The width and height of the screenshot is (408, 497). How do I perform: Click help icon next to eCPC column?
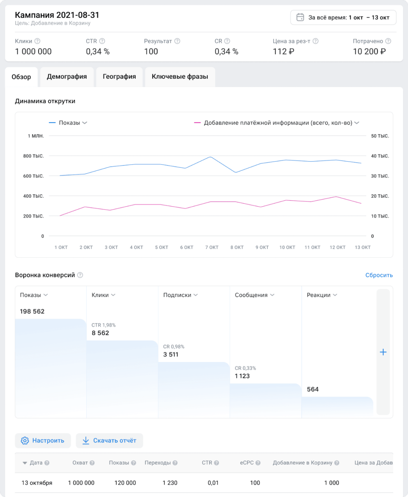pos(258,463)
